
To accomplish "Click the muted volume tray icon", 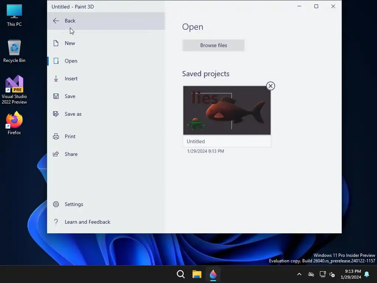I will pos(332,274).
